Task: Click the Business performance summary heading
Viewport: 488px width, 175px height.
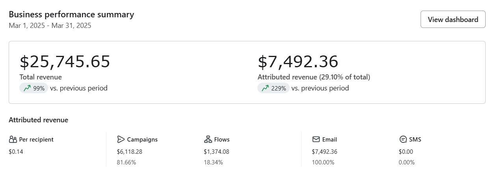Action: tap(71, 15)
